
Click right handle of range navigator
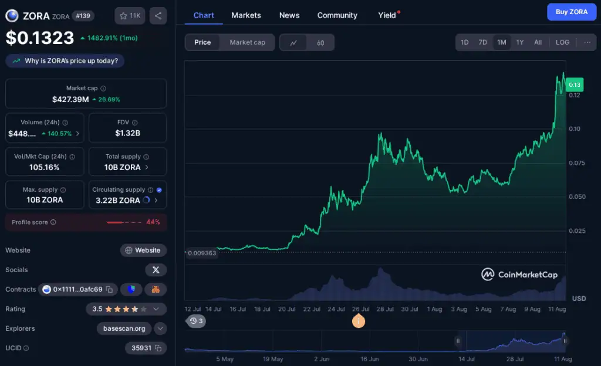(x=565, y=341)
